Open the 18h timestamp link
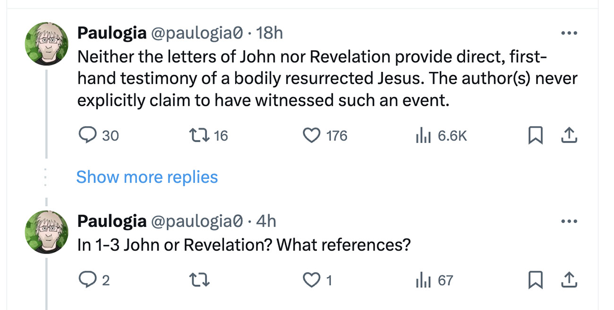The image size is (614, 310). pos(269,33)
